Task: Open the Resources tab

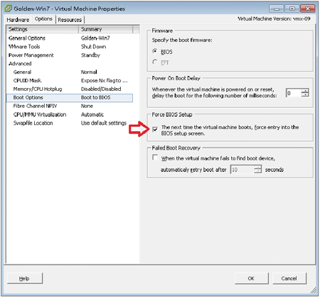Action: [x=70, y=20]
